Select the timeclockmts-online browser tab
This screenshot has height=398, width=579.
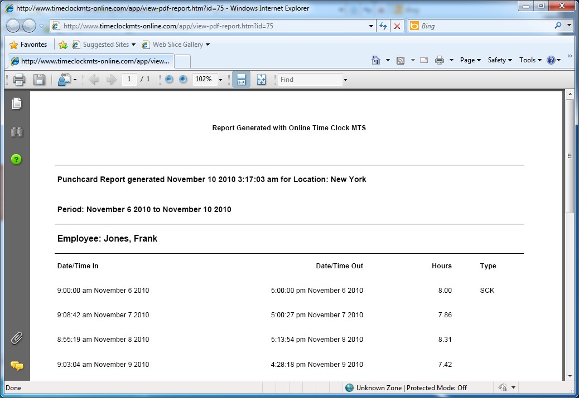(90, 61)
